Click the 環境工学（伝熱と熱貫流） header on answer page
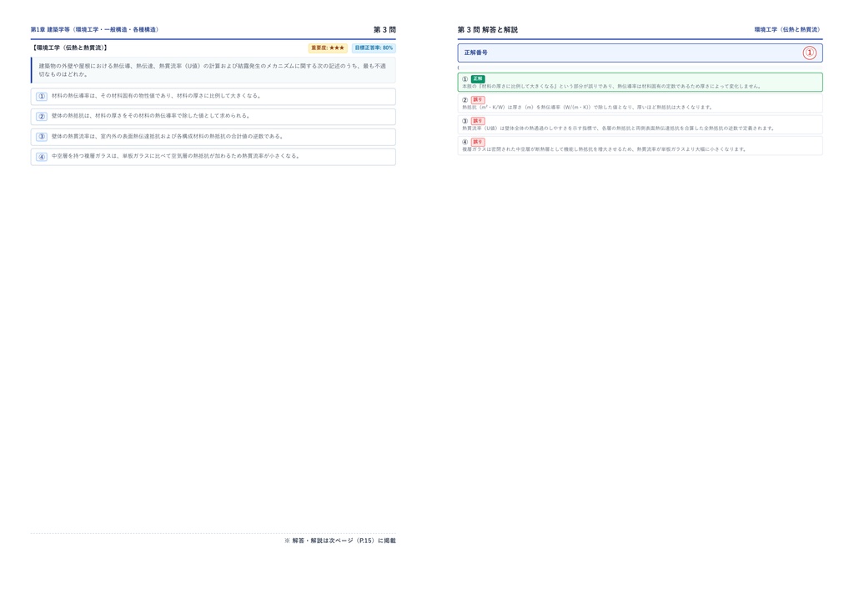The width and height of the screenshot is (854, 604). pos(787,29)
